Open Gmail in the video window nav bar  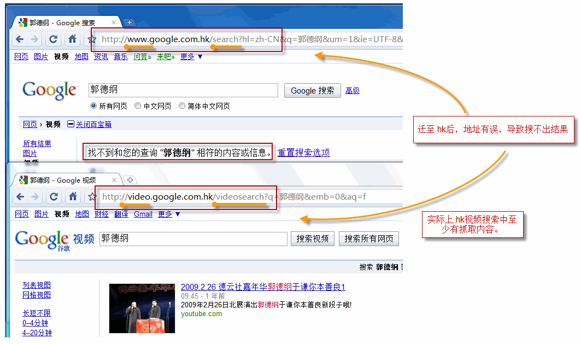click(143, 214)
